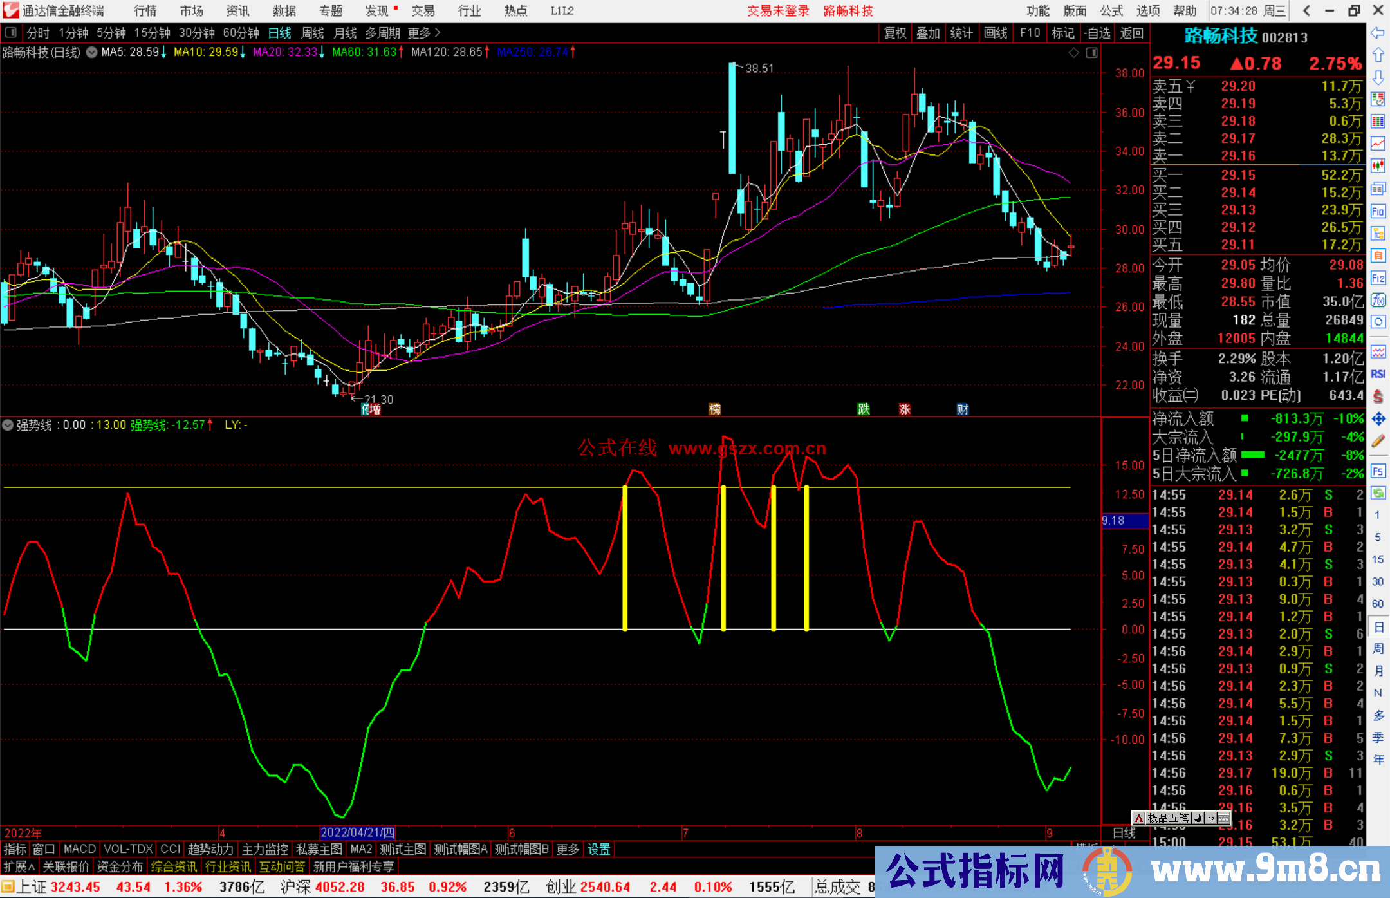Click the 榜 marker below the price chart
The height and width of the screenshot is (898, 1390).
pos(714,409)
